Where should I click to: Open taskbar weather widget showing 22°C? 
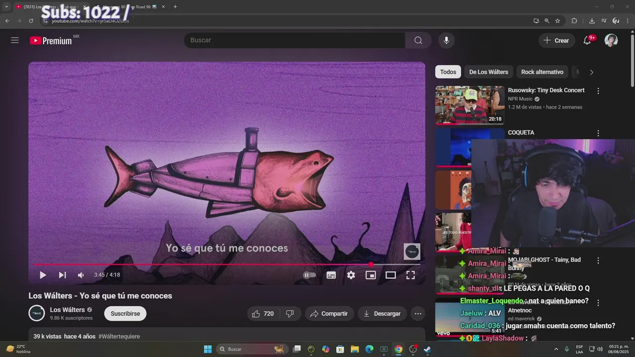(17, 349)
